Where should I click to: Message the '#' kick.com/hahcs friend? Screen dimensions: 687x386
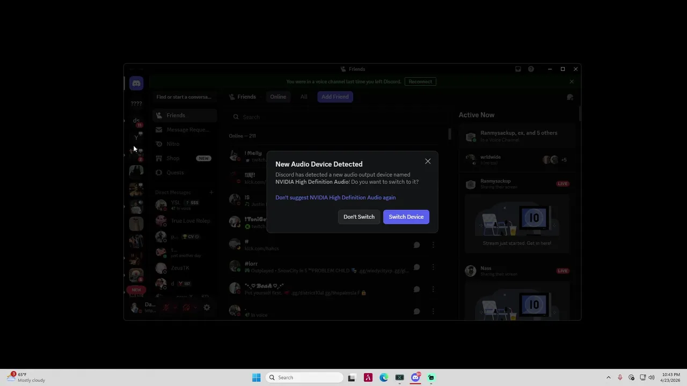[x=416, y=245]
